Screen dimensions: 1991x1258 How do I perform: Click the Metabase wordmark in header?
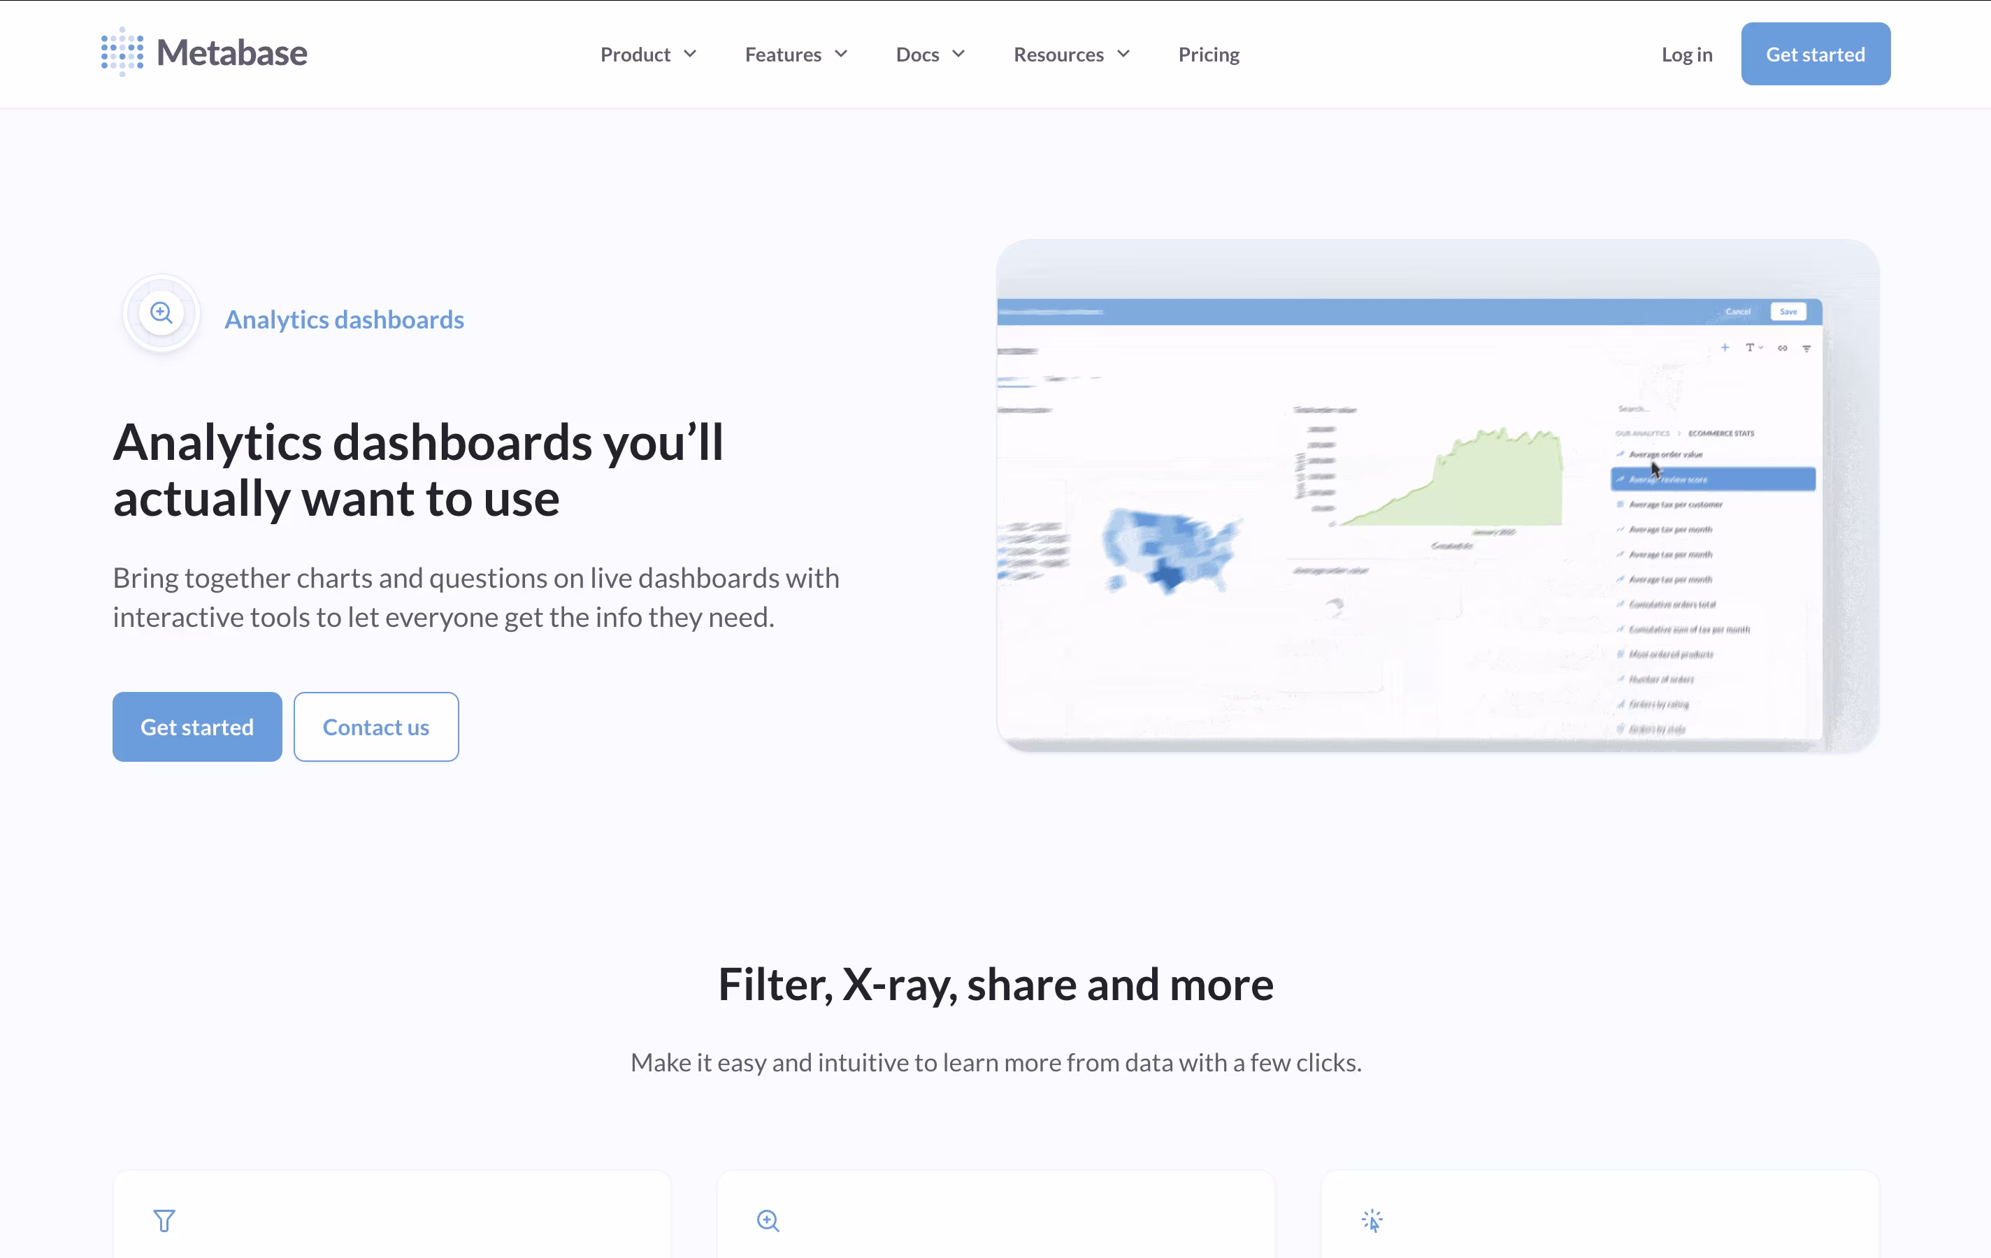pyautogui.click(x=231, y=53)
